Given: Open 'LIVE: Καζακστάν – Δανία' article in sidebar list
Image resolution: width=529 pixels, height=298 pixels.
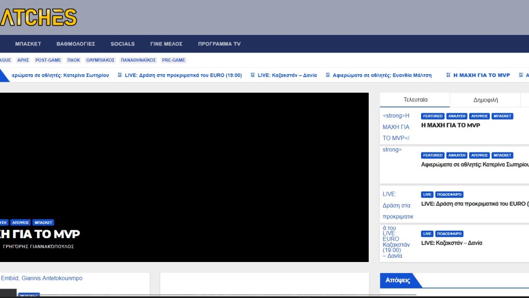Looking at the screenshot, I should coord(451,243).
